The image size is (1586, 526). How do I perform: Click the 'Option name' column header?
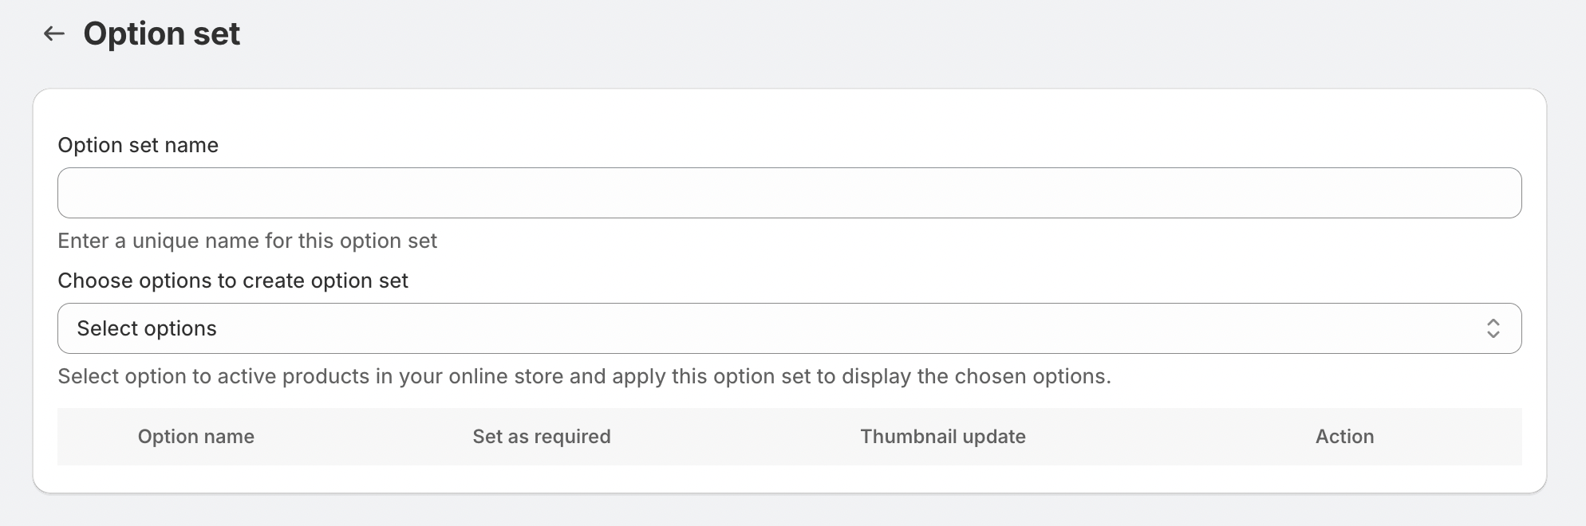196,437
